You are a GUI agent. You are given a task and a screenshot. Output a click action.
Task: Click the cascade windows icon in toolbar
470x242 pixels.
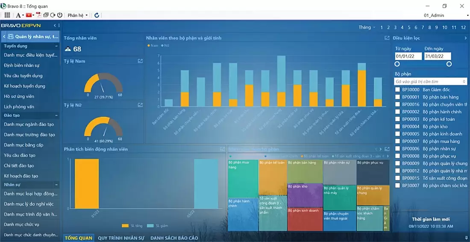point(46,15)
